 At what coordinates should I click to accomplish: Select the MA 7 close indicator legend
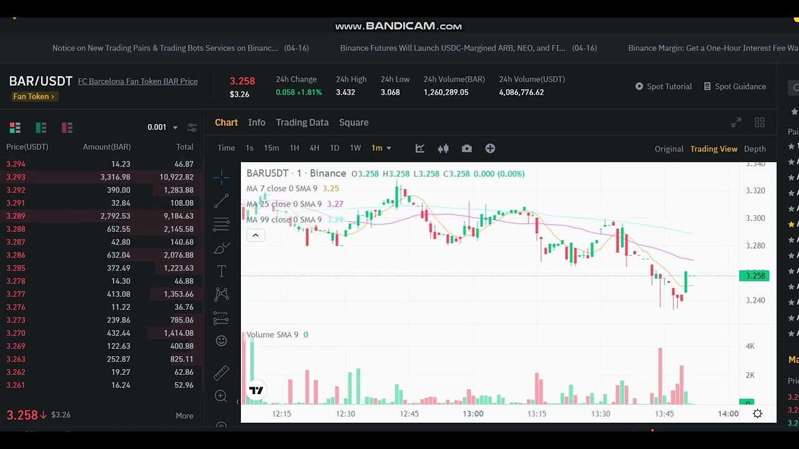[293, 189]
